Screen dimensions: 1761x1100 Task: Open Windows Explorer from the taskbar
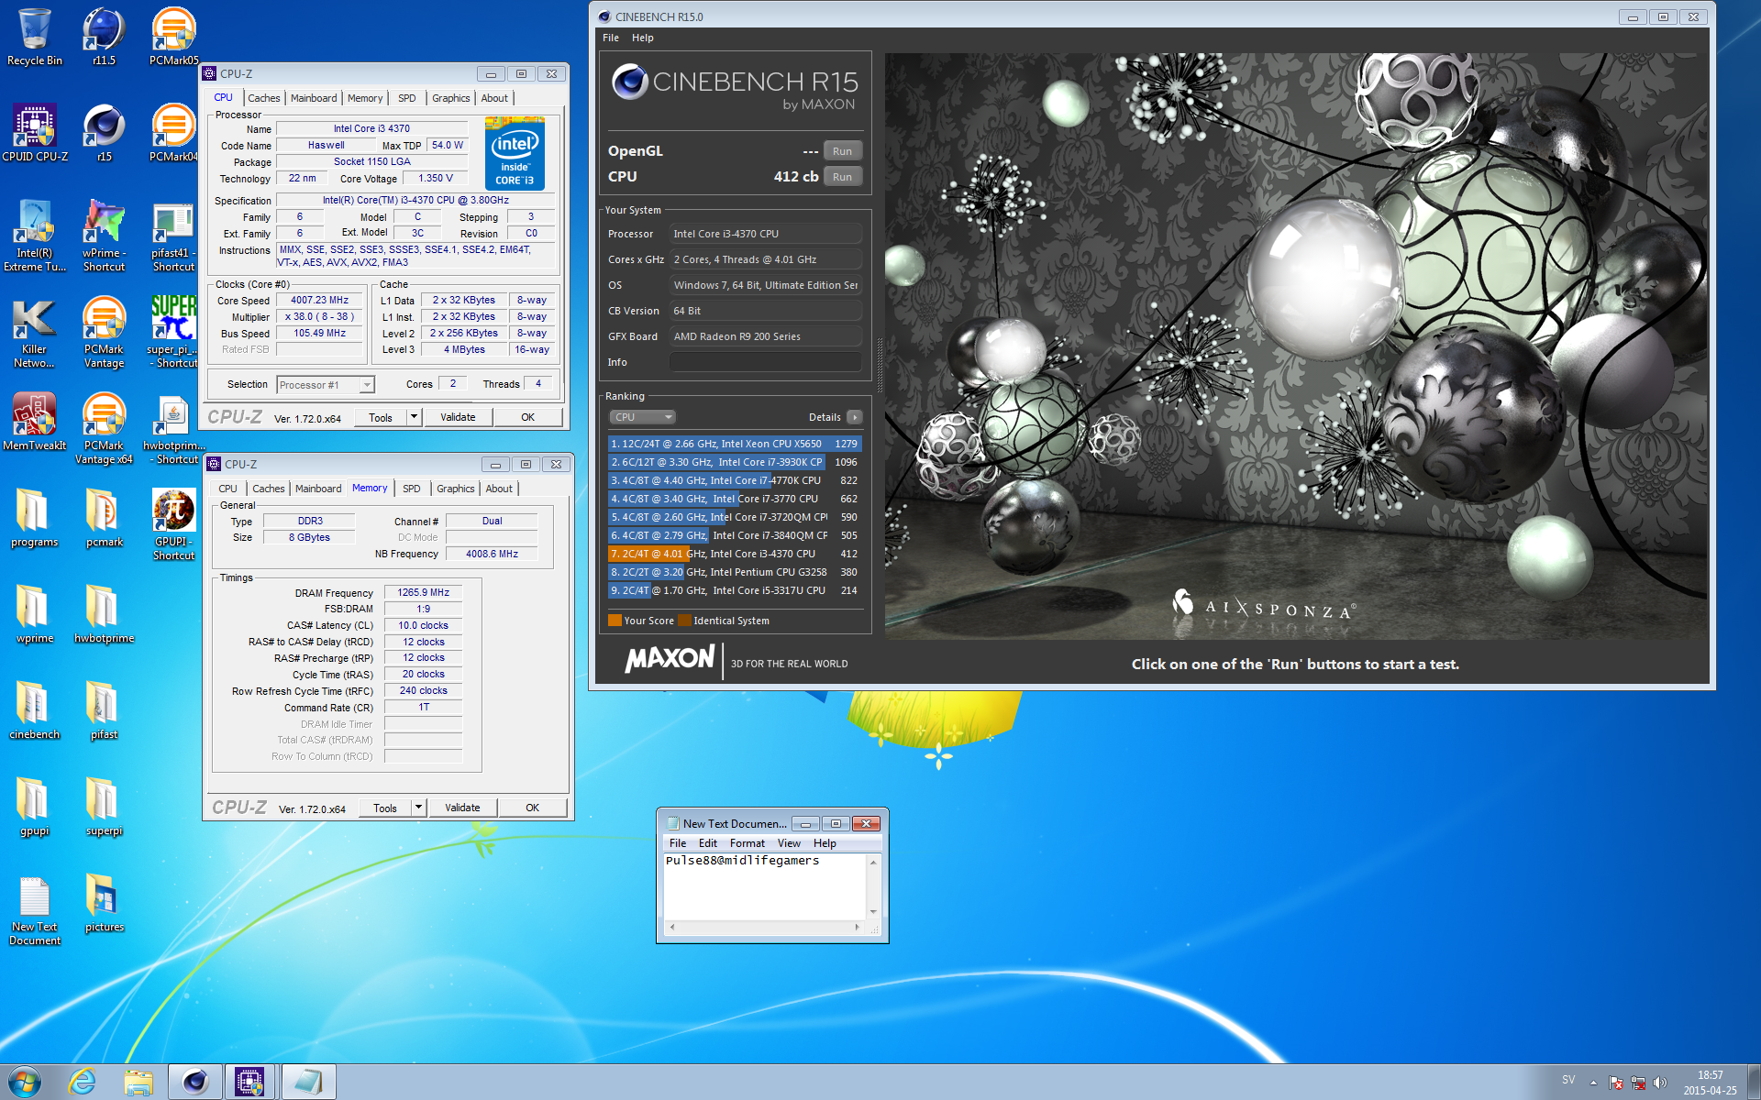[x=138, y=1082]
